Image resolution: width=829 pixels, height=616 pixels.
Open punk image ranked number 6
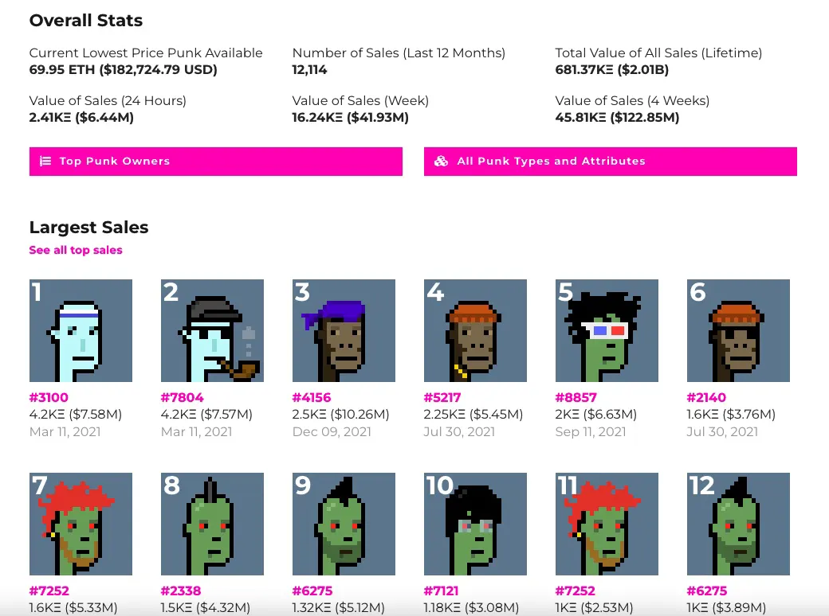point(738,330)
